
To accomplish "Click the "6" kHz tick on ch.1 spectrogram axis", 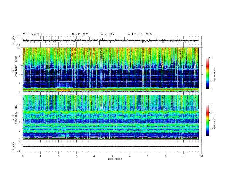I will pos(20,65).
